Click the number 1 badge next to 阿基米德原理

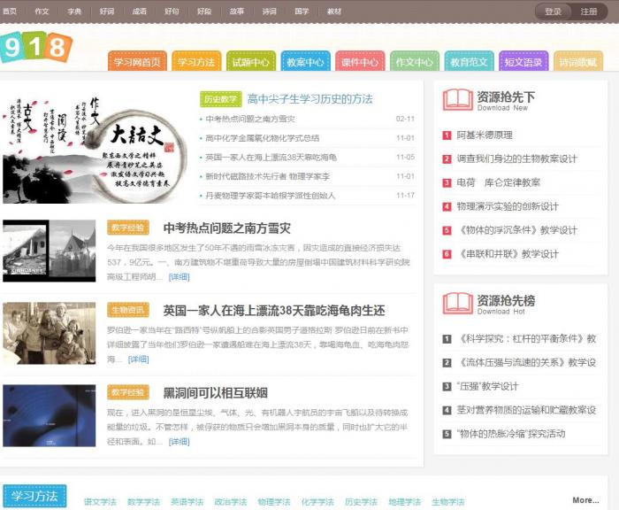pos(447,135)
